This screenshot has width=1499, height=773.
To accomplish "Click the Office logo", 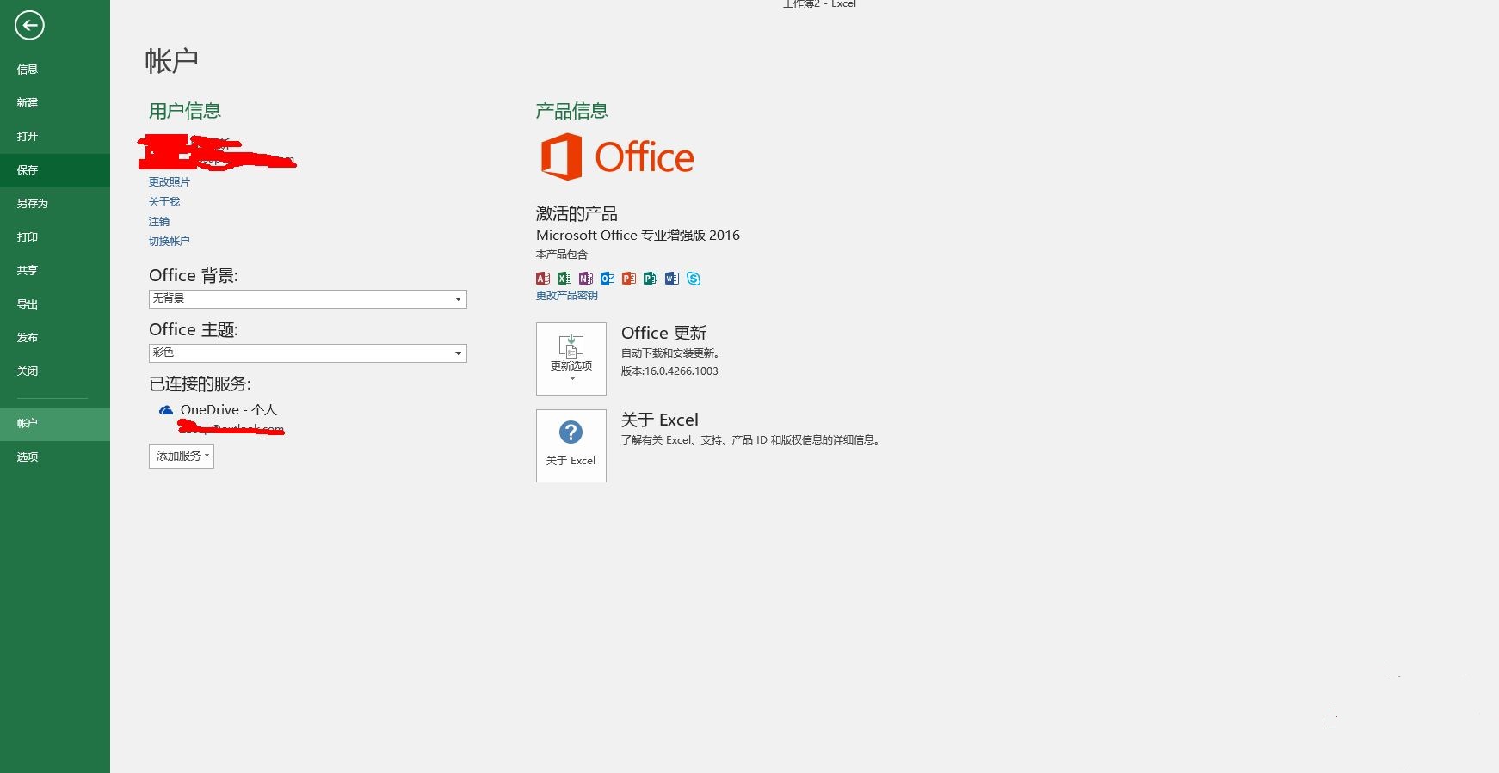I will pos(617,156).
